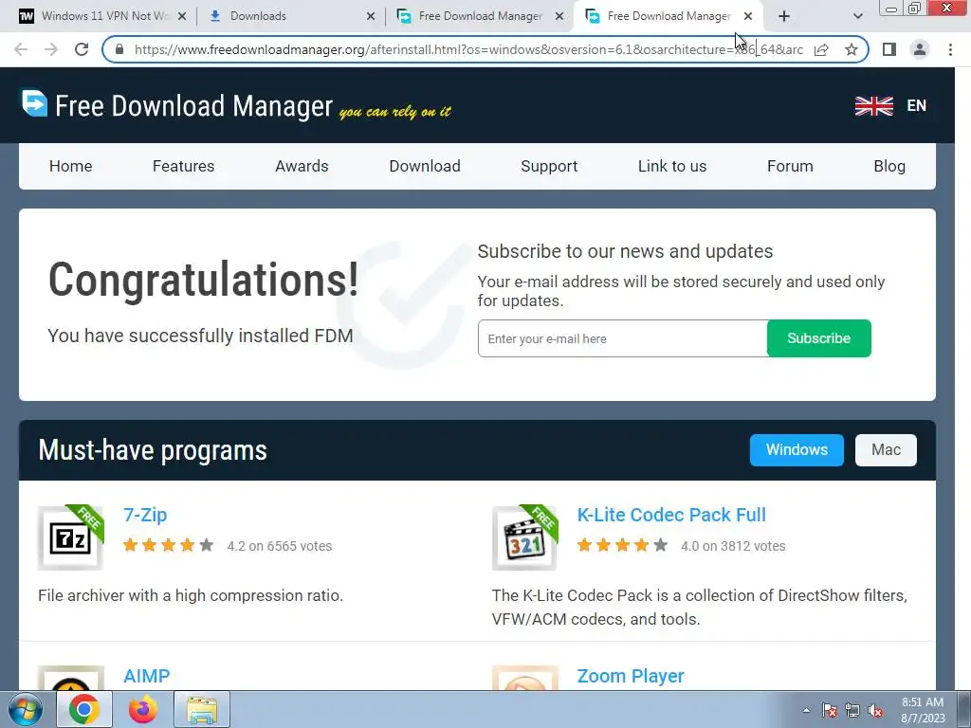971x728 pixels.
Task: Click the K-Lite Codec Pack star rating
Action: click(x=622, y=545)
